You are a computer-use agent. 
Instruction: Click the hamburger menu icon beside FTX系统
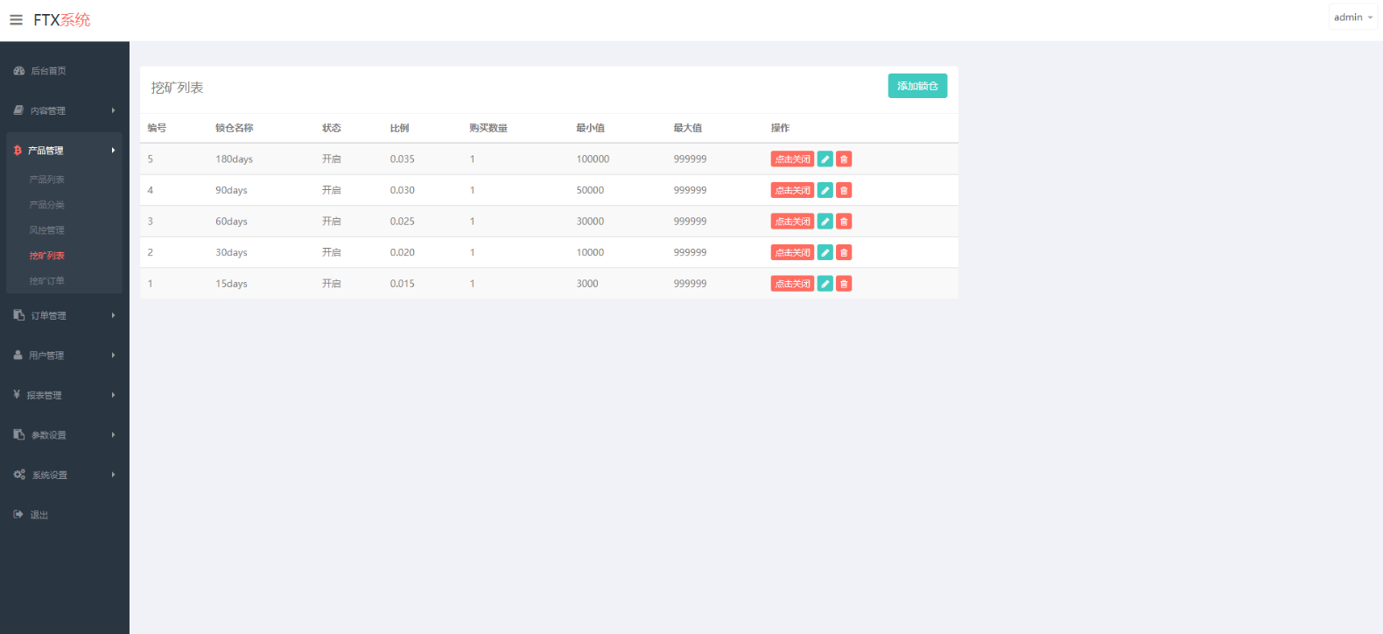point(16,20)
